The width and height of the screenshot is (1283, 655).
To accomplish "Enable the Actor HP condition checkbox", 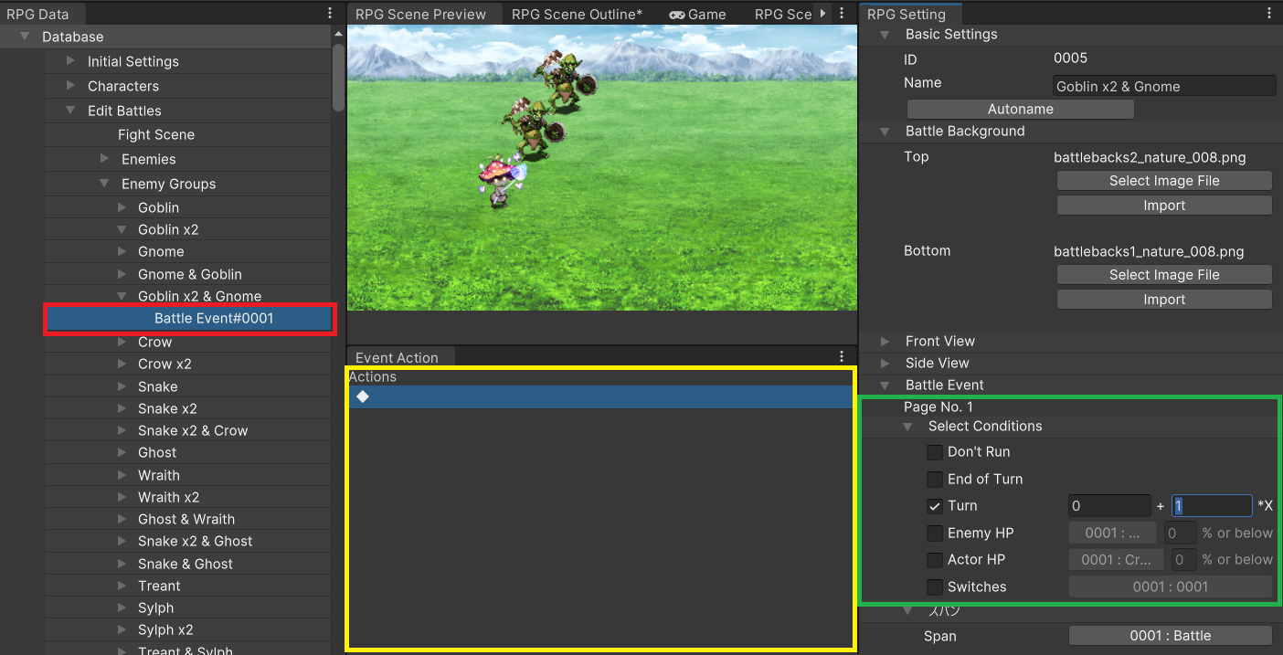I will pos(934,560).
